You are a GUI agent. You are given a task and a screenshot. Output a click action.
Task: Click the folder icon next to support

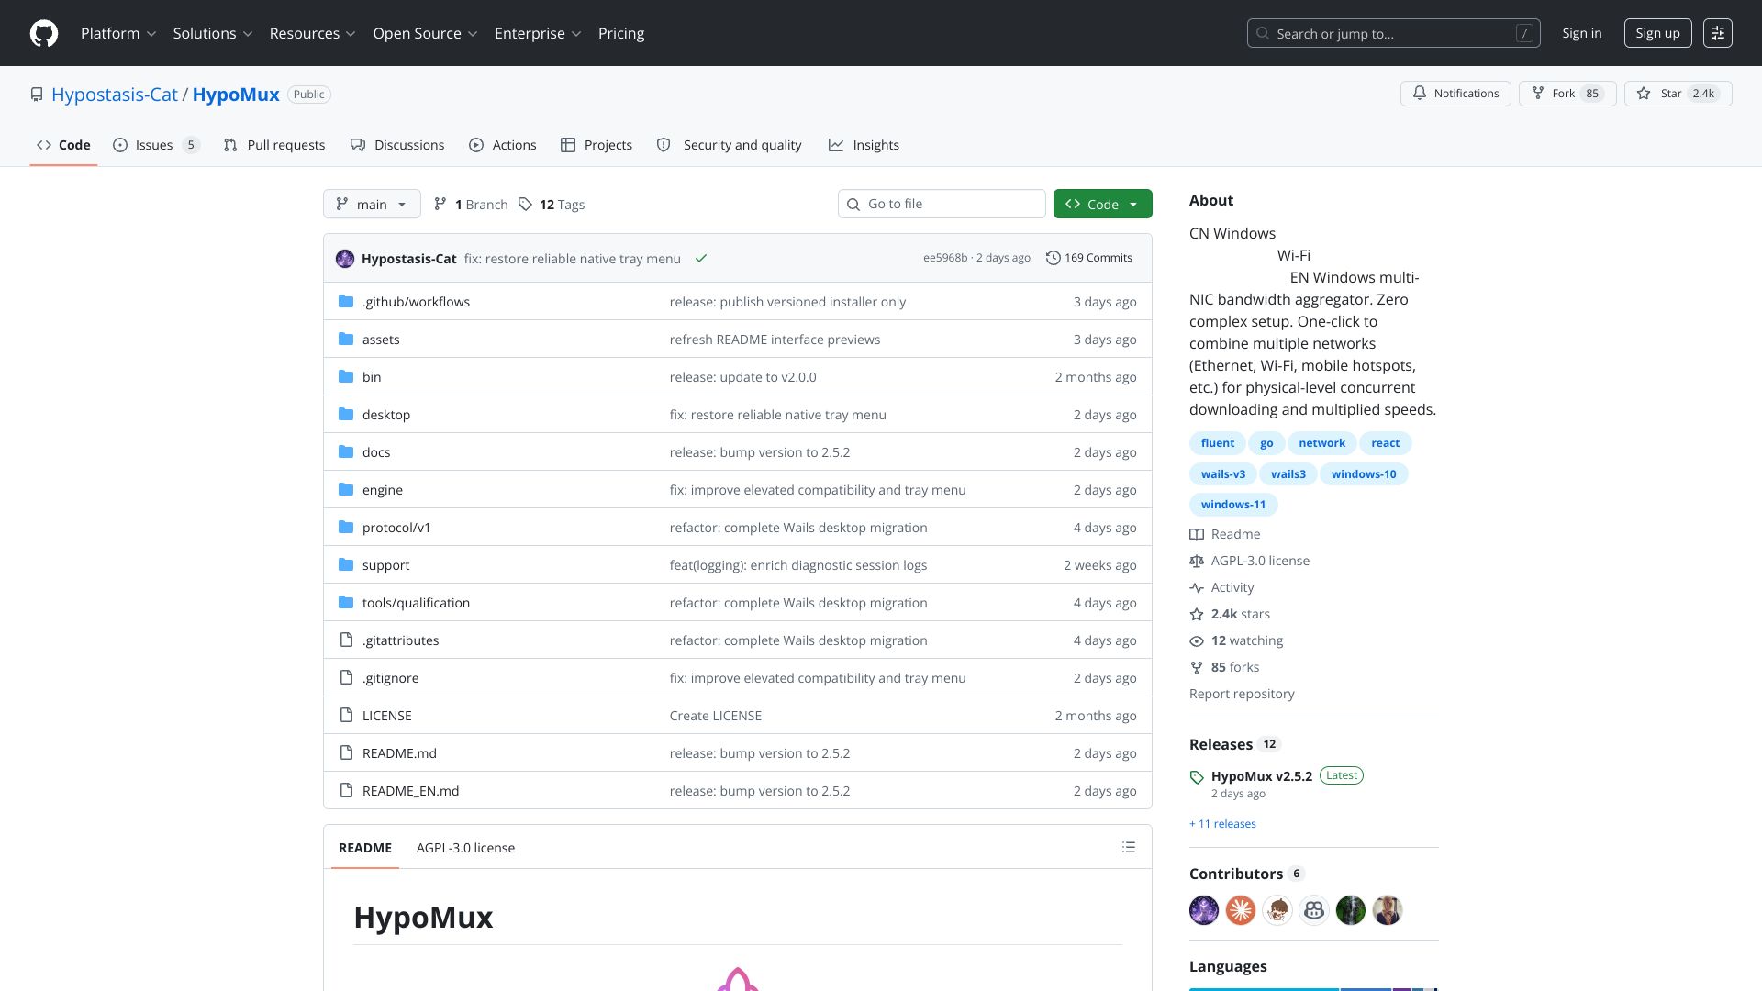tap(346, 564)
